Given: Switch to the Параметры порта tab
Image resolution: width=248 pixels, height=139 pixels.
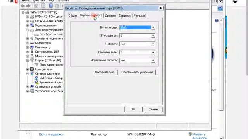Looking at the screenshot, I should 91,15.
